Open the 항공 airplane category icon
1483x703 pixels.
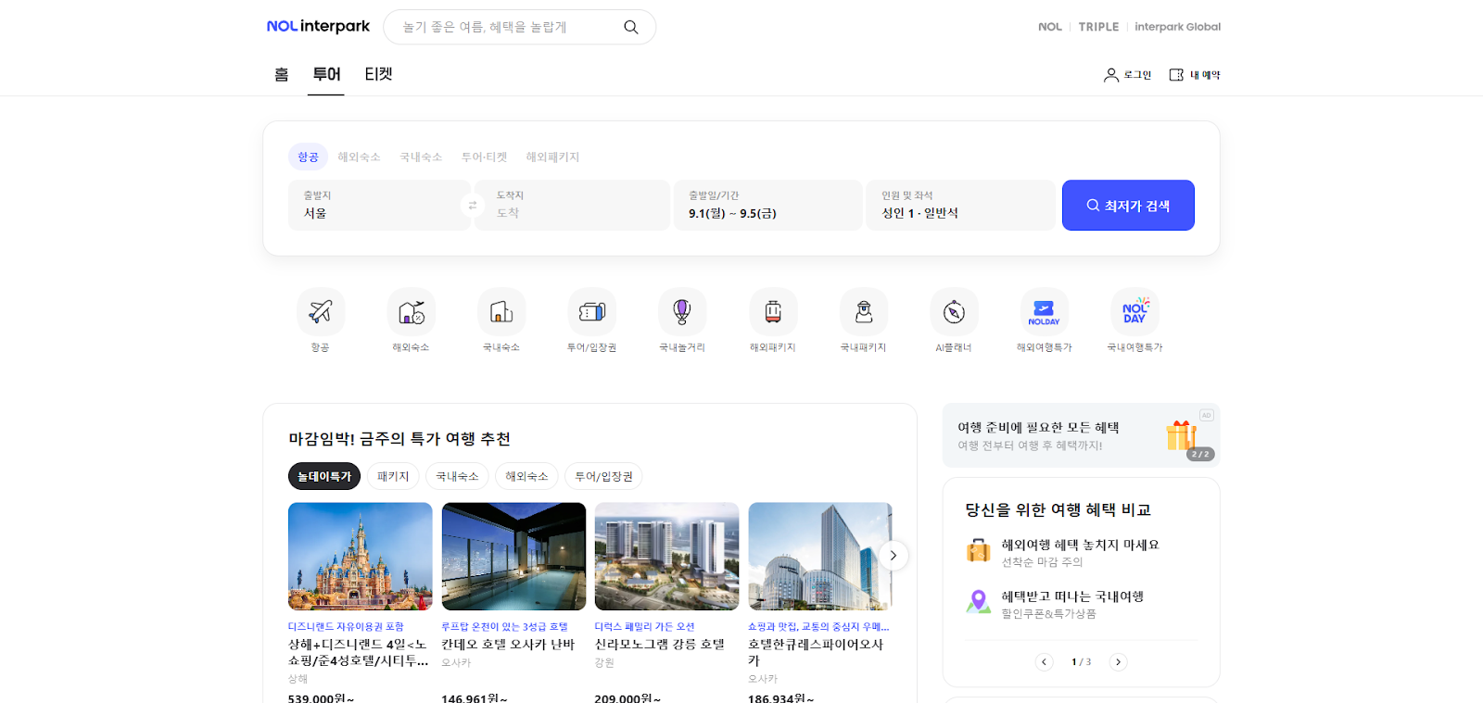(321, 312)
